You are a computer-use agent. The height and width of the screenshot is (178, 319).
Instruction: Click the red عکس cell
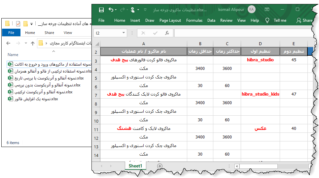tap(260, 129)
